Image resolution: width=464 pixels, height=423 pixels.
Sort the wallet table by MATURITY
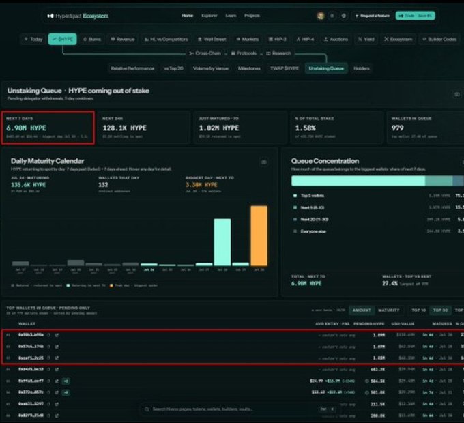coord(388,310)
